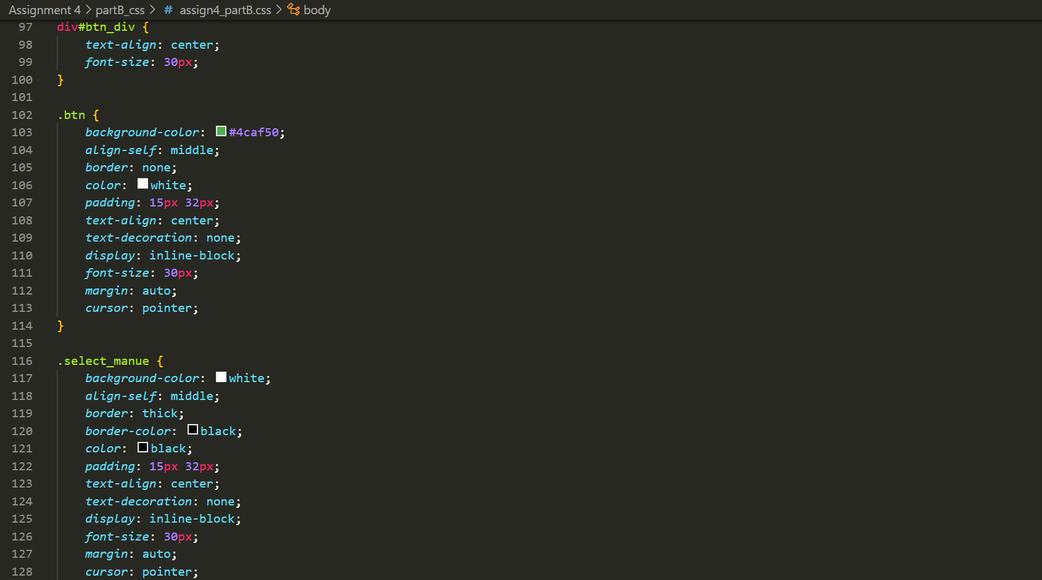Image resolution: width=1042 pixels, height=580 pixels.
Task: Open the partB_css folder breadcrumb
Action: [120, 10]
